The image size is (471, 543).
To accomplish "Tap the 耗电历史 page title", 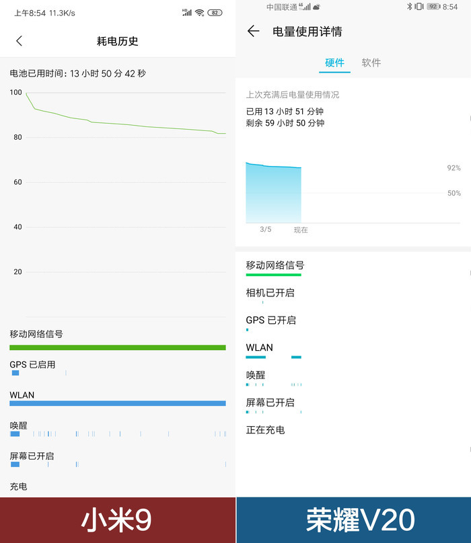I will 117,41.
